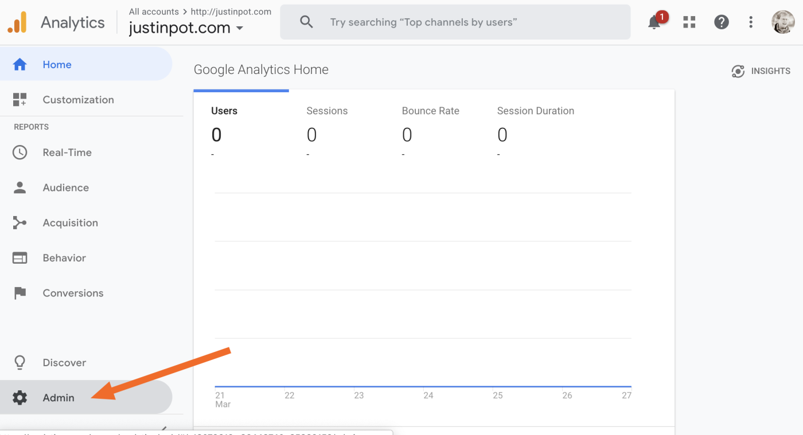The height and width of the screenshot is (435, 803).
Task: Open the Google apps grid
Action: click(689, 22)
